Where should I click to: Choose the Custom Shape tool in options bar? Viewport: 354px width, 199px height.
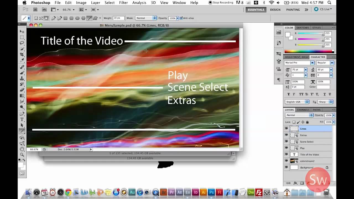point(95,18)
